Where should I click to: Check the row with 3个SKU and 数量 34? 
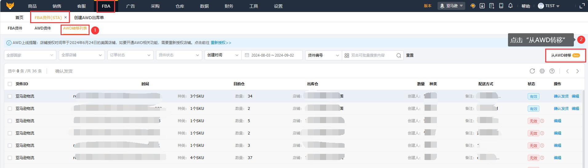pyautogui.click(x=10, y=96)
